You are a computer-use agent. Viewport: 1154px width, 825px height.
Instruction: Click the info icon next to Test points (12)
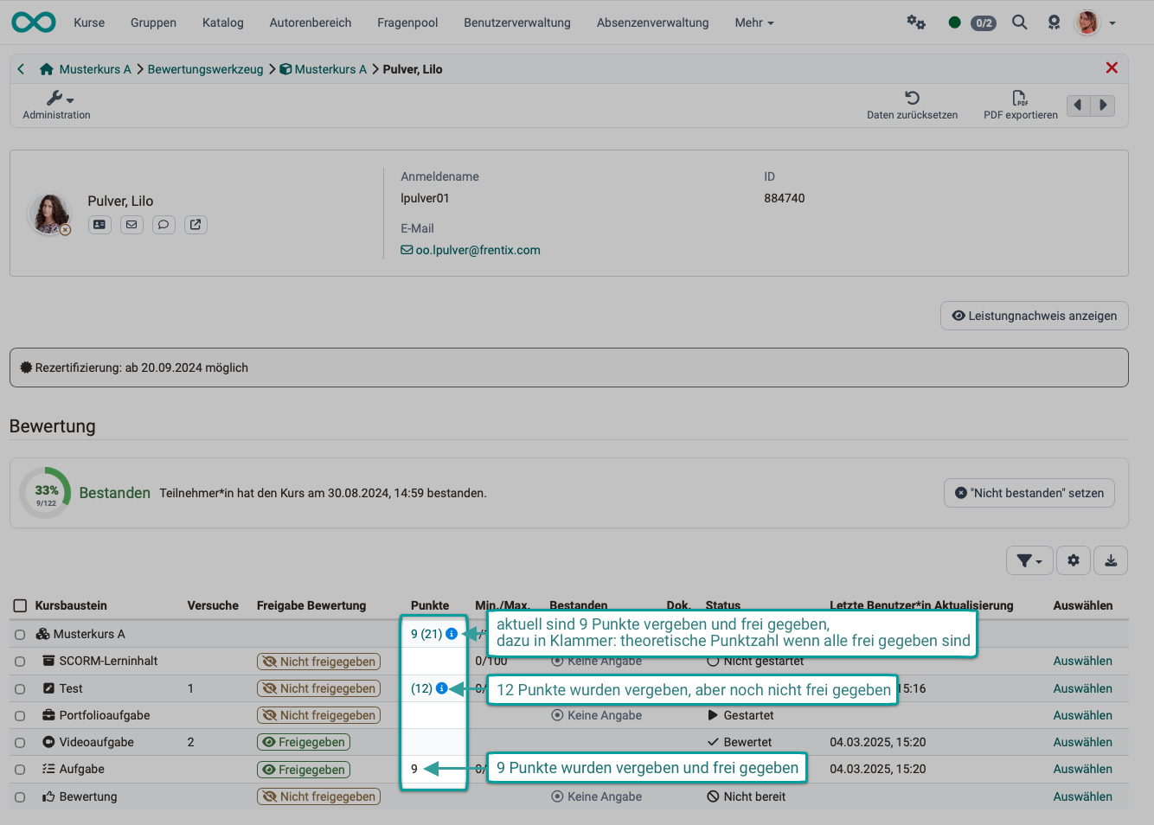[441, 688]
